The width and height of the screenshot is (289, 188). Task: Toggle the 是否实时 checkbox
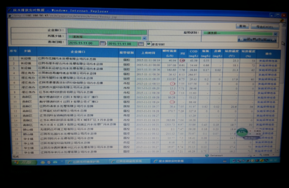[x=148, y=44]
